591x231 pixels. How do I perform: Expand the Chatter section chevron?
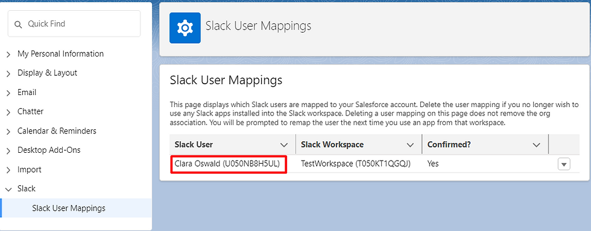click(8, 112)
